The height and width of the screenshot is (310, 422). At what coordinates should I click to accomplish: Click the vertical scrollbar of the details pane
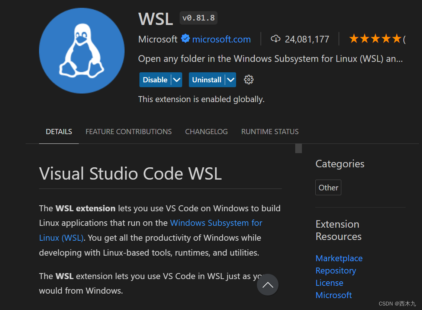coord(298,148)
